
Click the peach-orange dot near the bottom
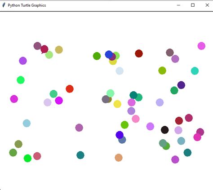point(119,158)
